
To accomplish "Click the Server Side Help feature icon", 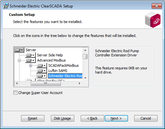I will (x=30, y=55).
